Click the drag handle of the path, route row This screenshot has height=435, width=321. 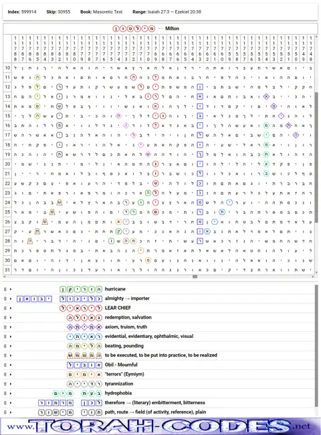[5, 412]
